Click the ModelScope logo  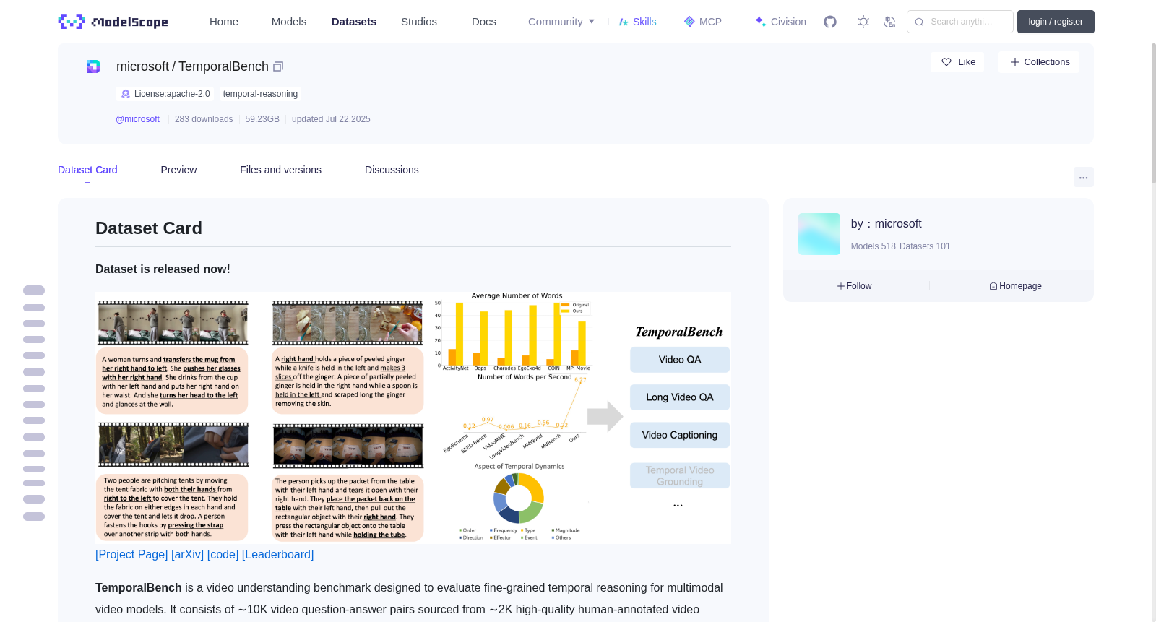pyautogui.click(x=113, y=22)
